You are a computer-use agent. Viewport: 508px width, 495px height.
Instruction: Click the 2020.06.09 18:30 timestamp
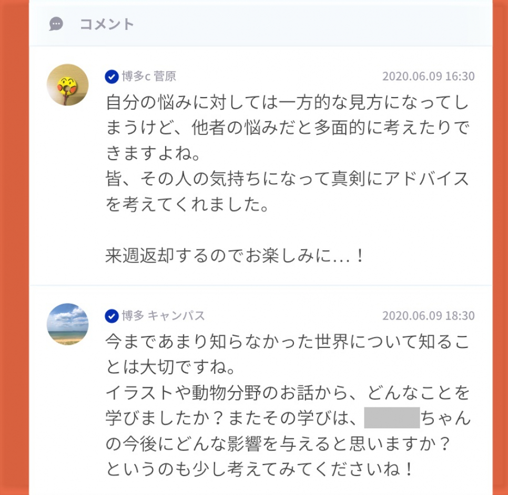(428, 315)
